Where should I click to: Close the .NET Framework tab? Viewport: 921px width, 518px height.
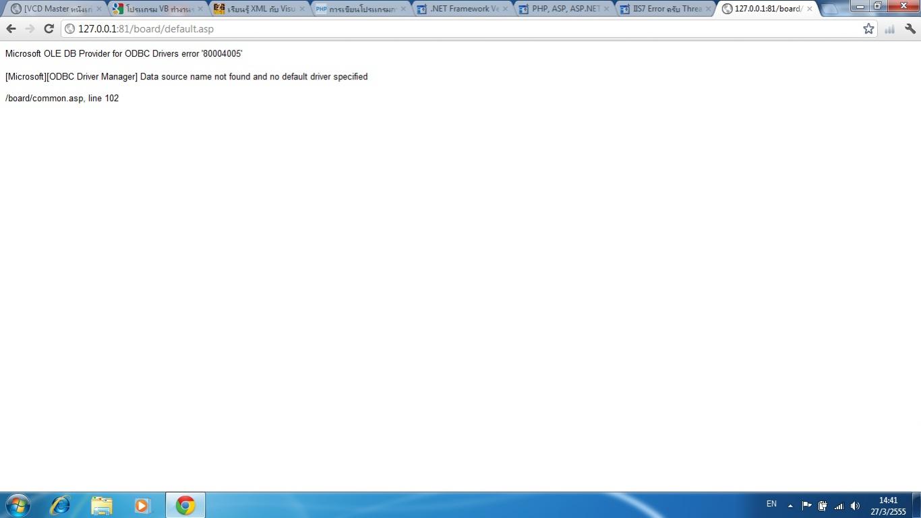coord(505,9)
